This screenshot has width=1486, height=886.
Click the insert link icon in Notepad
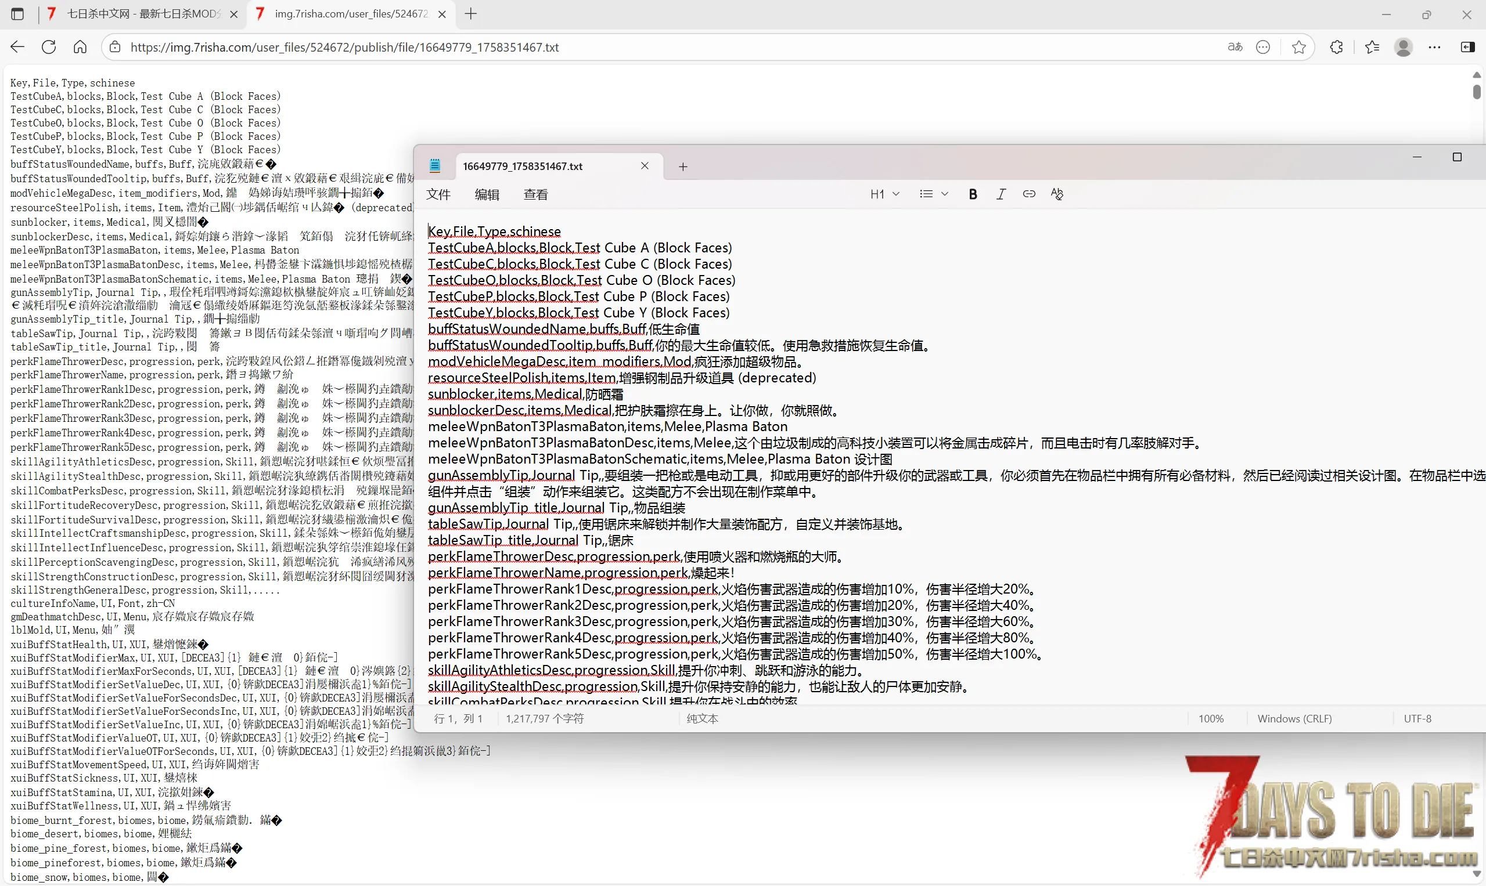(x=1029, y=194)
